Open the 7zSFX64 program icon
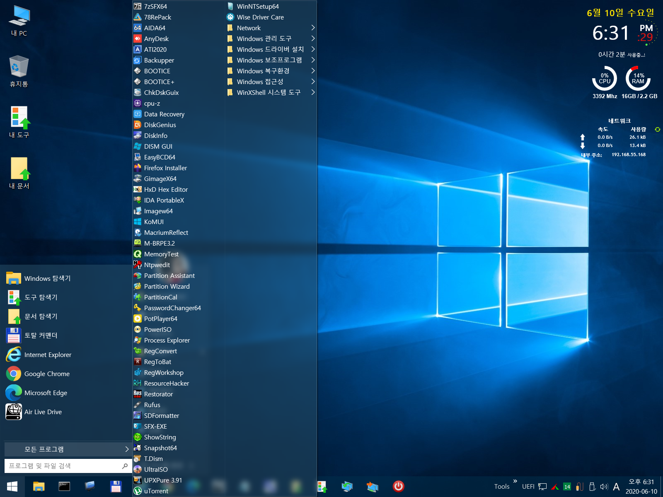The height and width of the screenshot is (497, 663). click(138, 6)
